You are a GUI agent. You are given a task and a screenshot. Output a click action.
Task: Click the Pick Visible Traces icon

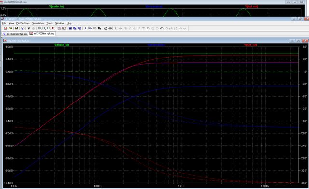[x=59, y=28]
